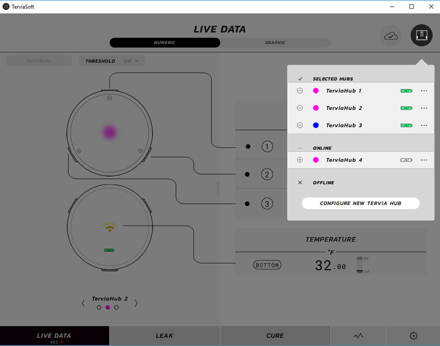Click the checkmark beside Selected Hubs
The image size is (440, 346).
click(300, 79)
